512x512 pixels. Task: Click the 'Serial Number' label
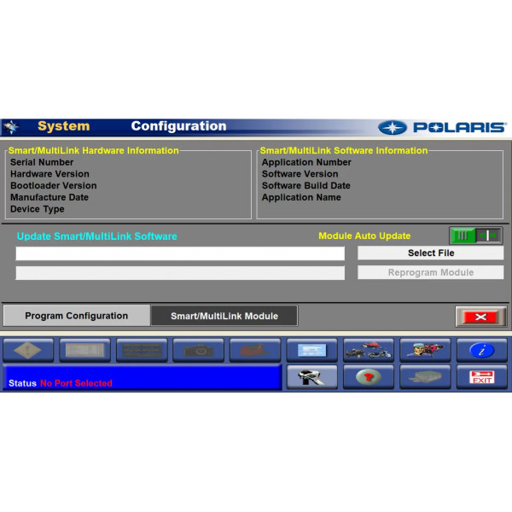42,162
